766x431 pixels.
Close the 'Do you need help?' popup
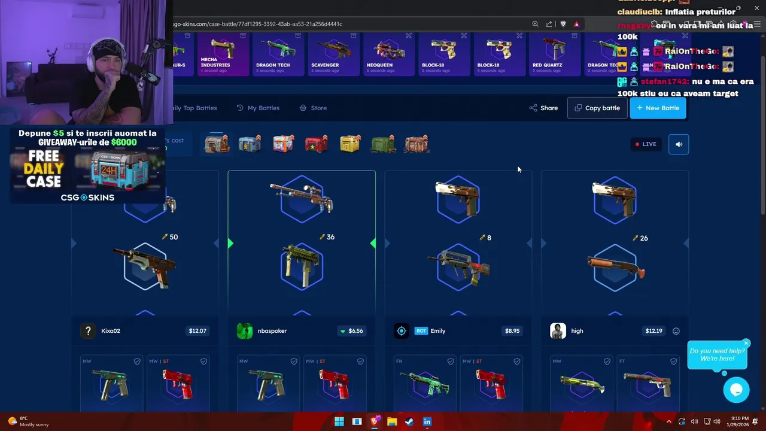tap(746, 344)
